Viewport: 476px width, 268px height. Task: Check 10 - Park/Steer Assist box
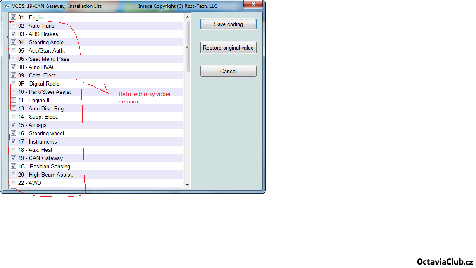(14, 92)
